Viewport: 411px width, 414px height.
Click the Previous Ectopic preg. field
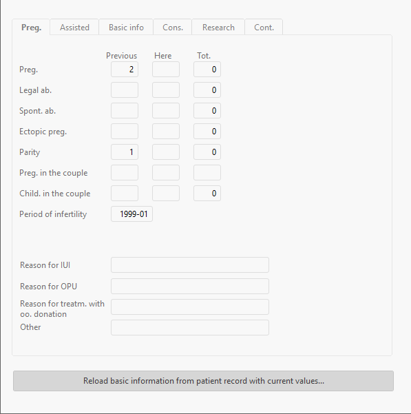tap(125, 131)
